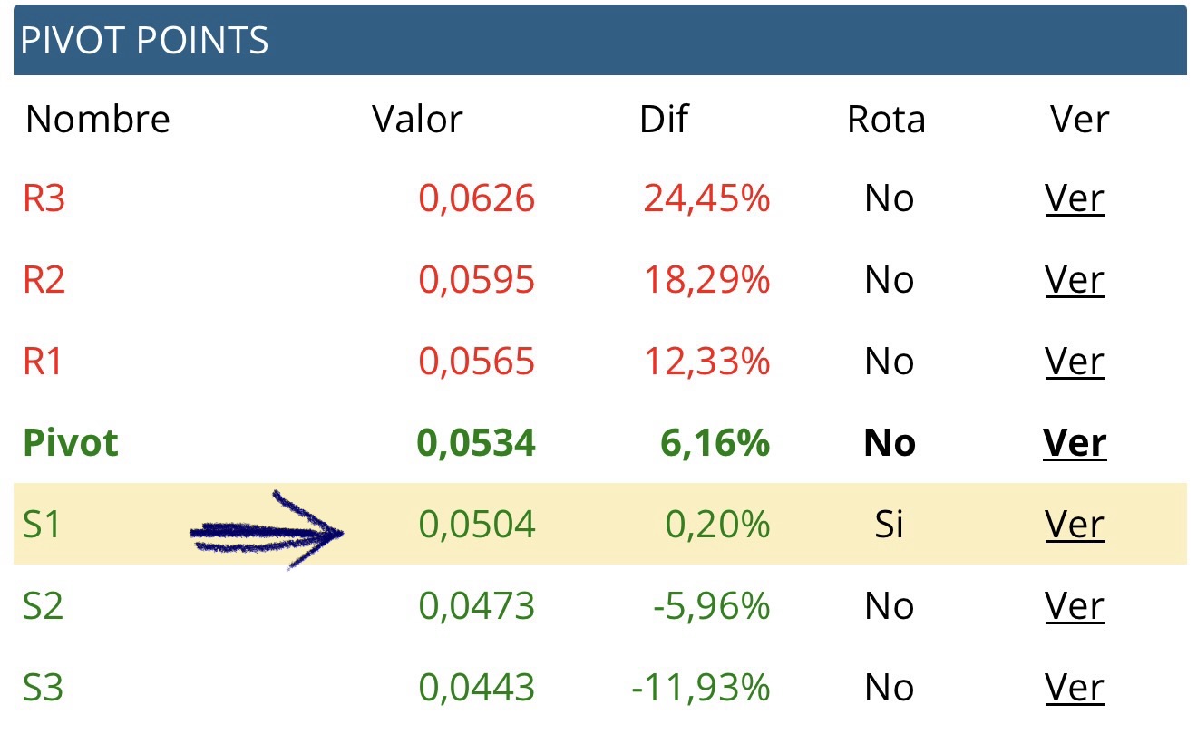Select the S3 value 0,0443
Viewport: 1197px width, 753px height.
pos(477,689)
